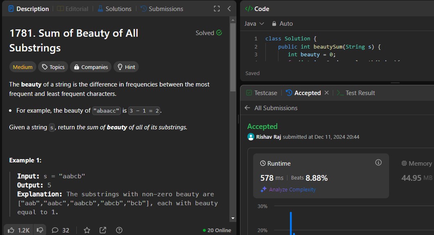Collapse the description panel with the chevron

[229, 9]
